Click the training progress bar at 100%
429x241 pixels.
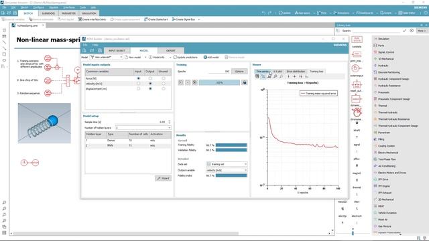[219, 82]
